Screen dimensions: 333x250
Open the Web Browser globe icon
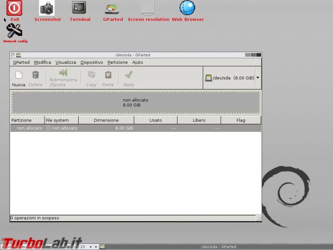point(187,8)
